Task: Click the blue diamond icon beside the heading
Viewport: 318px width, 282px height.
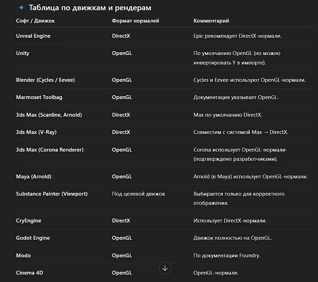Action: coord(21,7)
